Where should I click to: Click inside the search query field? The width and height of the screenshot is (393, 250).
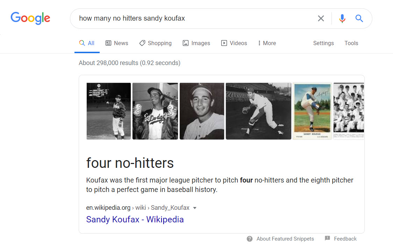click(x=192, y=19)
